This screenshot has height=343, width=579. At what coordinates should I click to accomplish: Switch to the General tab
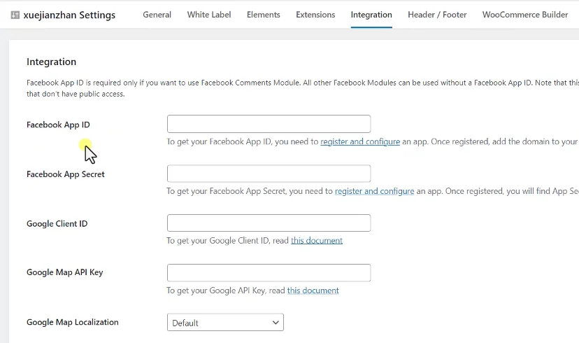(157, 15)
